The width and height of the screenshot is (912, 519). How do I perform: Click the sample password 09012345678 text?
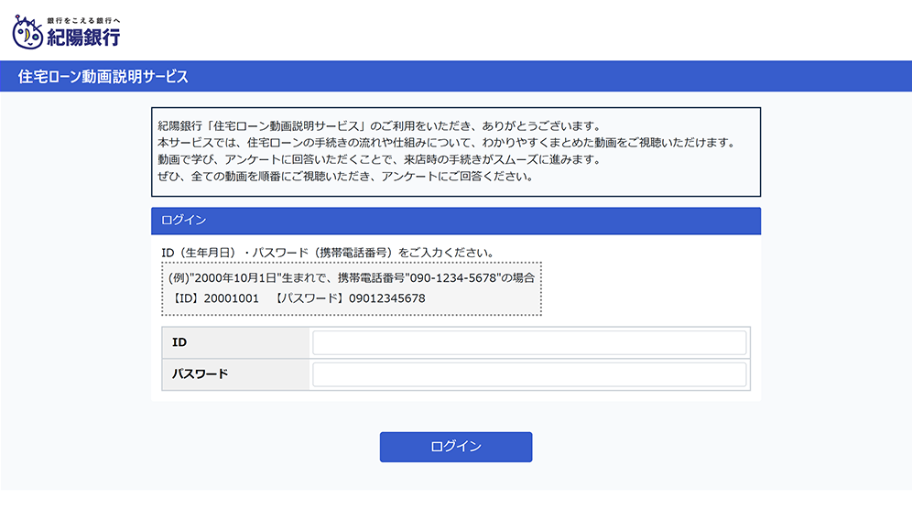386,298
